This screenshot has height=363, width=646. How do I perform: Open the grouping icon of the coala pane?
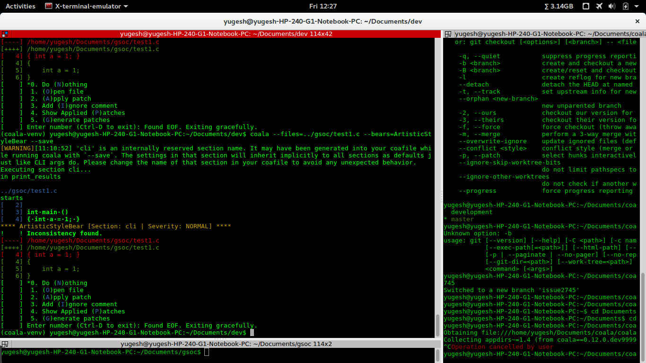click(448, 34)
